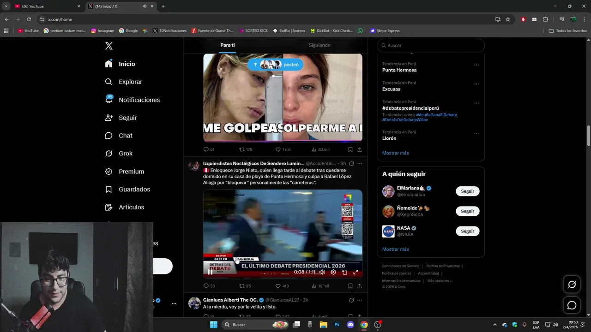Like the post with 413 likes
The height and width of the screenshot is (332, 591).
tap(282, 286)
